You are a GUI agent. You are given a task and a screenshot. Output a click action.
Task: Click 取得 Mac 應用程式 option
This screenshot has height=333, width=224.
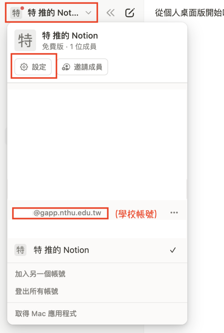(46, 314)
